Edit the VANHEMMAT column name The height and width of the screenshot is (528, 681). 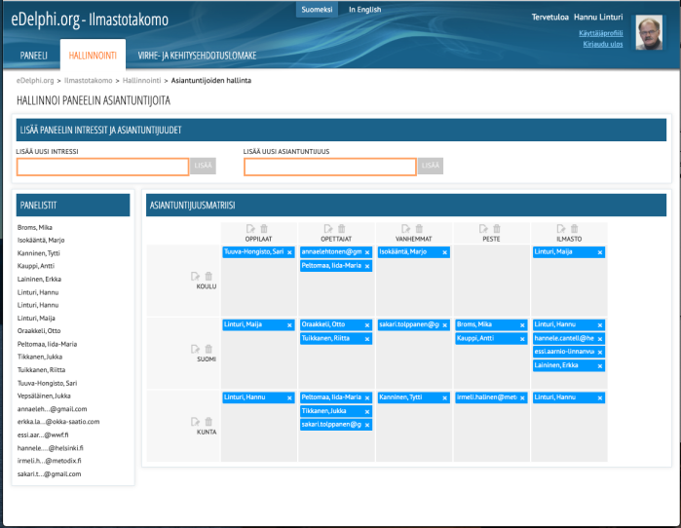click(x=406, y=228)
